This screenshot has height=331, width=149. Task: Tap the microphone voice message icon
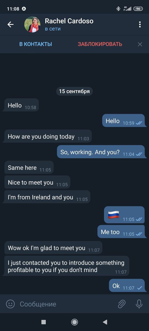tap(139, 304)
